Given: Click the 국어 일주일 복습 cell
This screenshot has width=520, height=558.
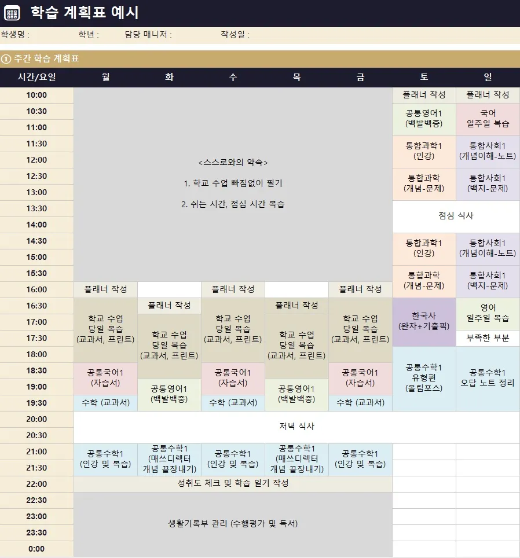Looking at the screenshot, I should pos(488,119).
